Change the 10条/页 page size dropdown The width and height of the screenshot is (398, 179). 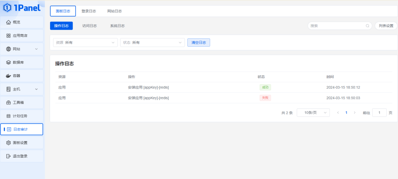coord(313,113)
